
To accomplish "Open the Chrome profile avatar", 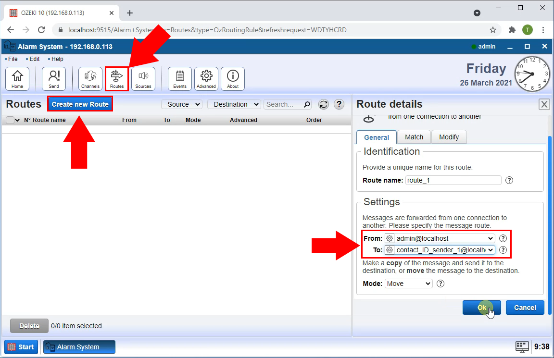I will (528, 30).
